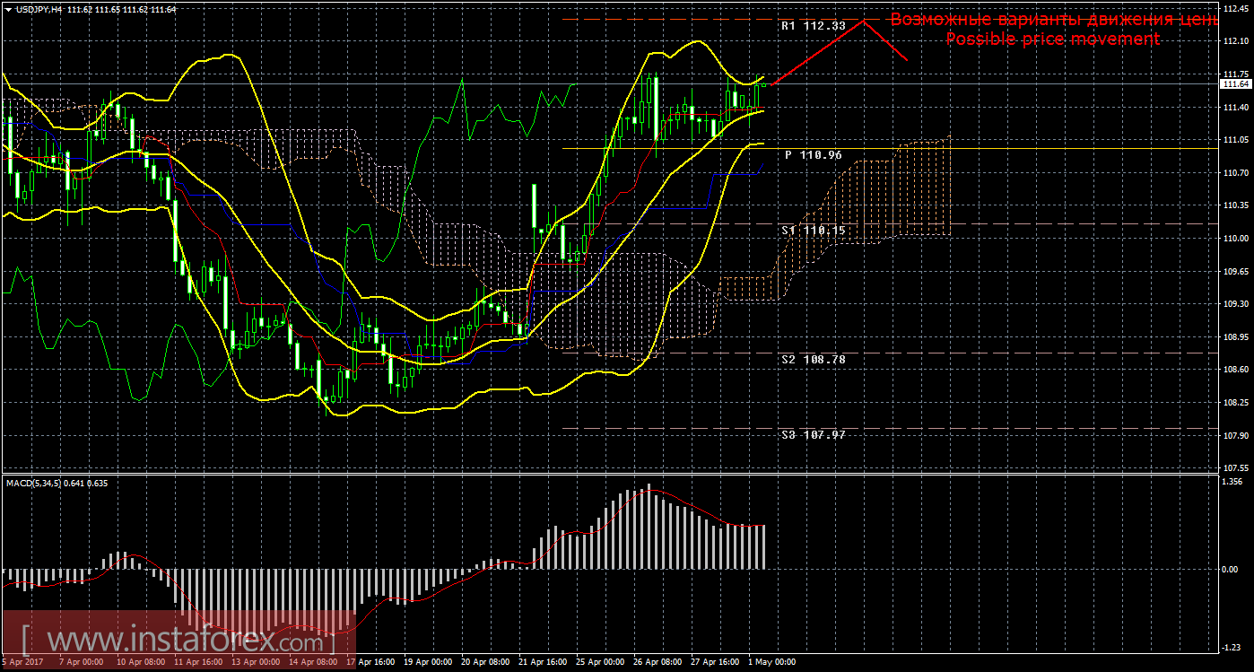Select the 'Possible price movement' text annotation

pyautogui.click(x=1052, y=39)
